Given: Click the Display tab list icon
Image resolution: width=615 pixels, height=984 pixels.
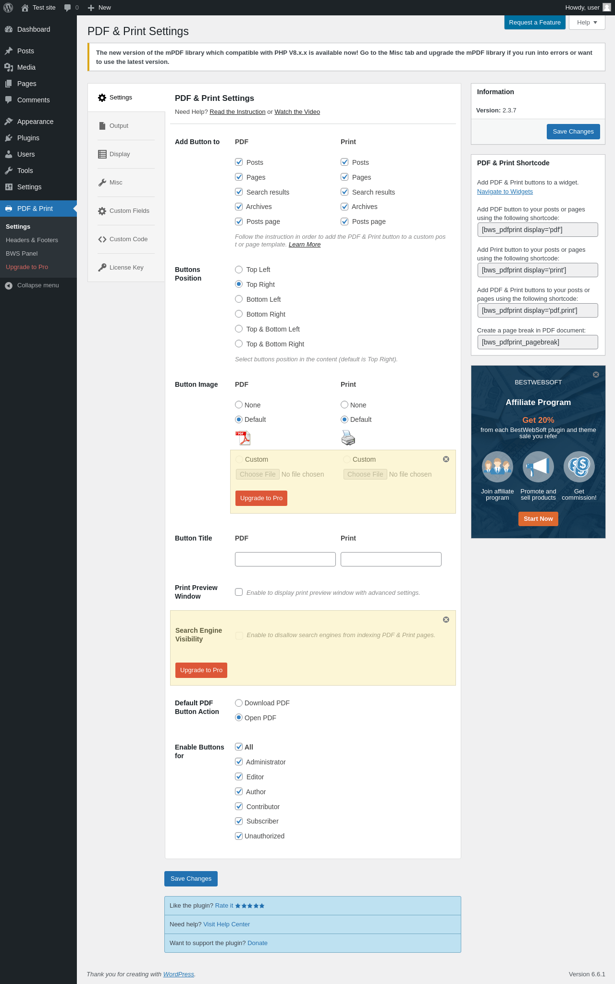Looking at the screenshot, I should [102, 154].
